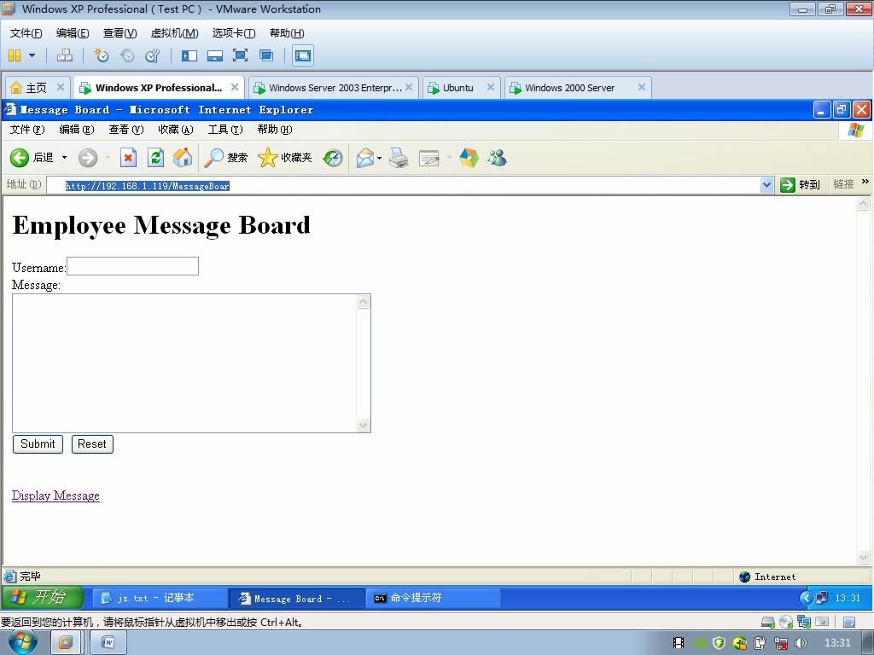This screenshot has width=874, height=655.
Task: Open Windows Messenger icon in IE toolbar
Action: 497,158
